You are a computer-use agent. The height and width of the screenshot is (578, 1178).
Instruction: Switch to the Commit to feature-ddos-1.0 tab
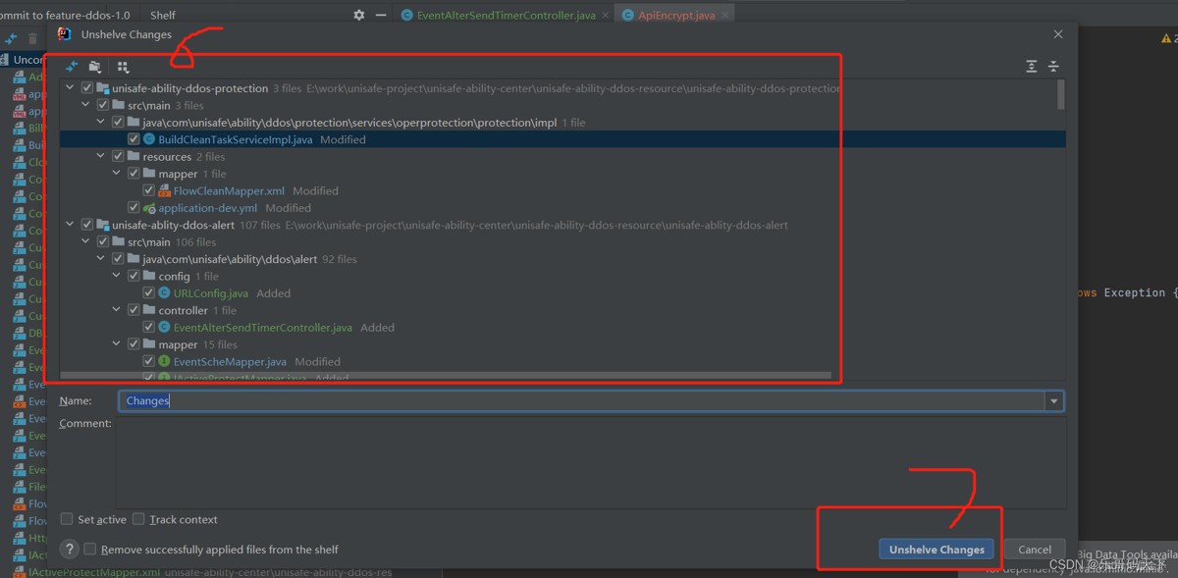tap(65, 16)
